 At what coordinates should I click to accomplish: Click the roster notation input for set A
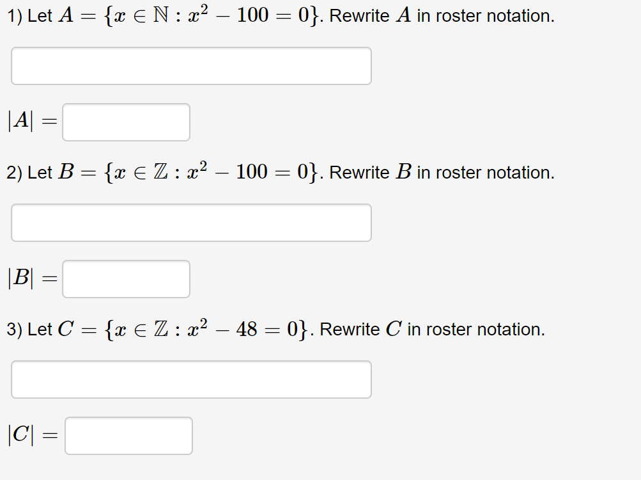pos(190,65)
